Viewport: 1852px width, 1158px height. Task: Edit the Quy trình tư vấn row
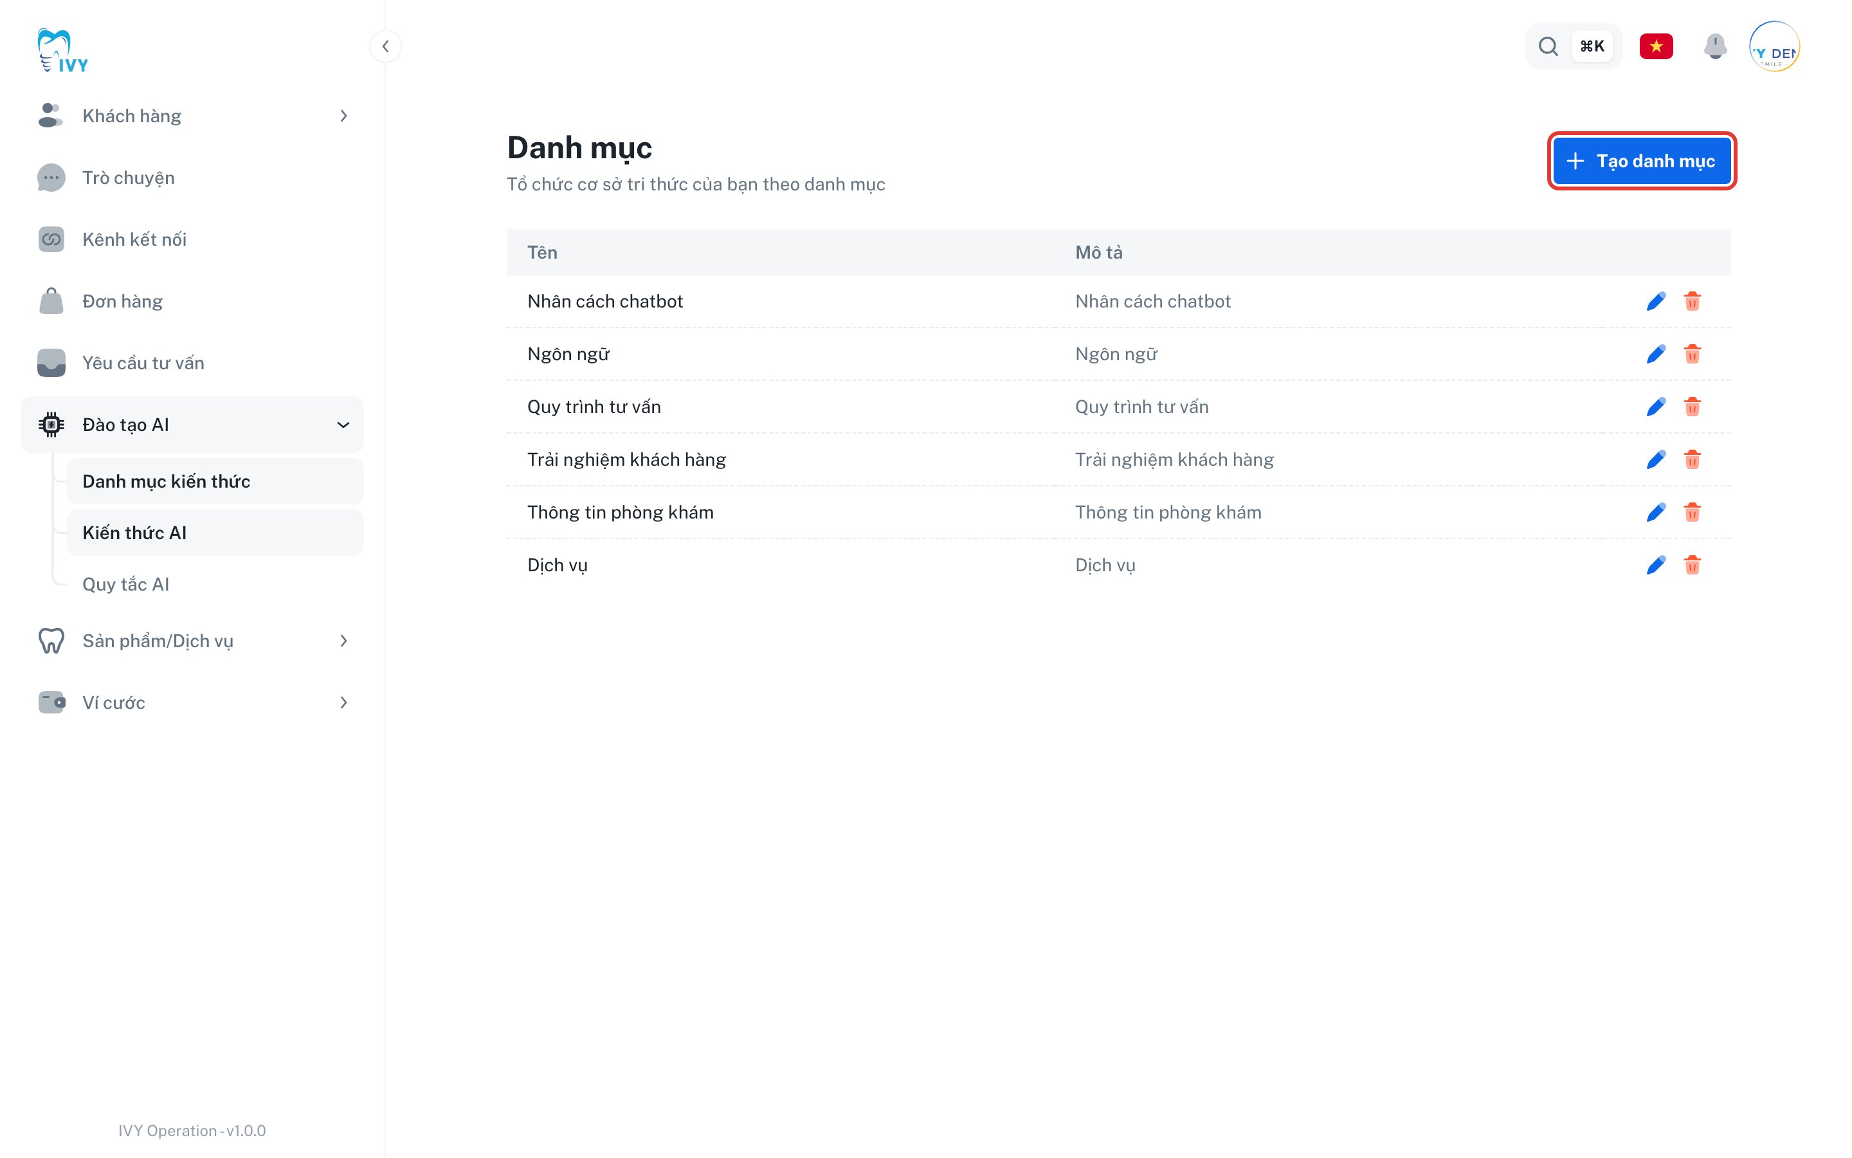point(1655,407)
